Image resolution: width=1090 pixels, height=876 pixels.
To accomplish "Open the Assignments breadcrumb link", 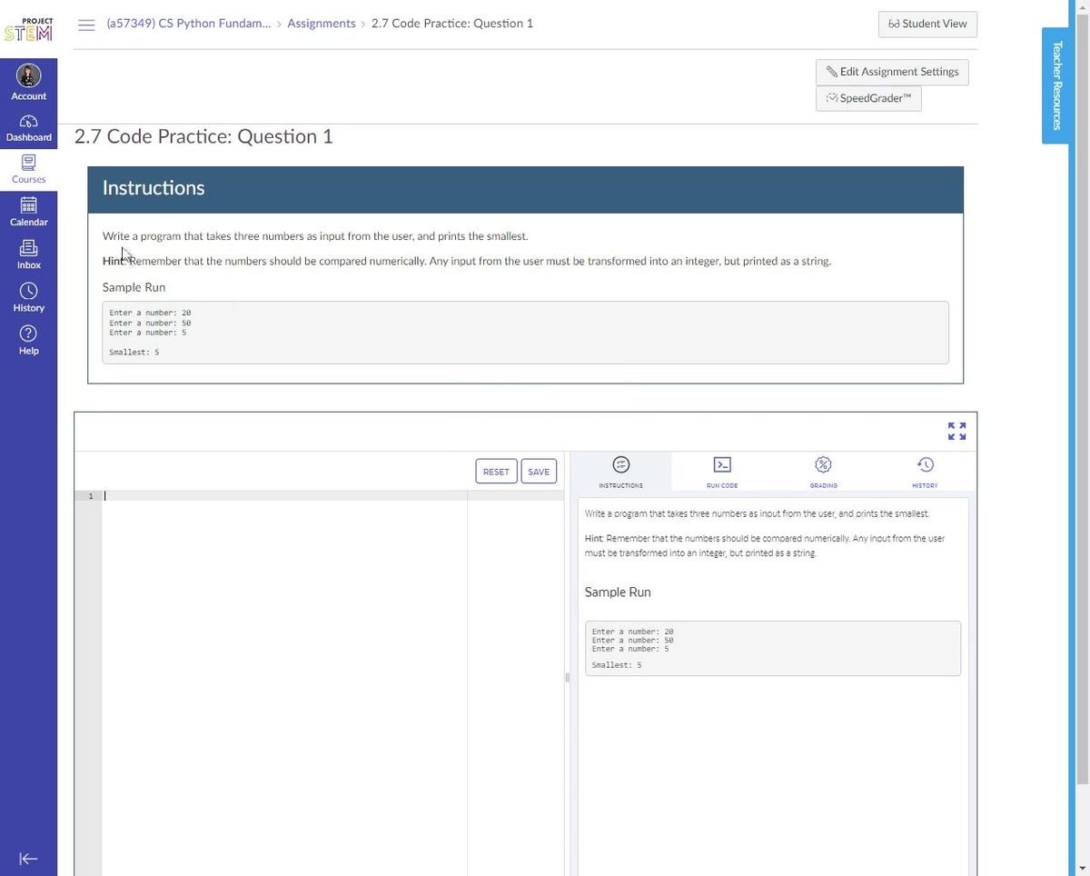I will pyautogui.click(x=322, y=24).
